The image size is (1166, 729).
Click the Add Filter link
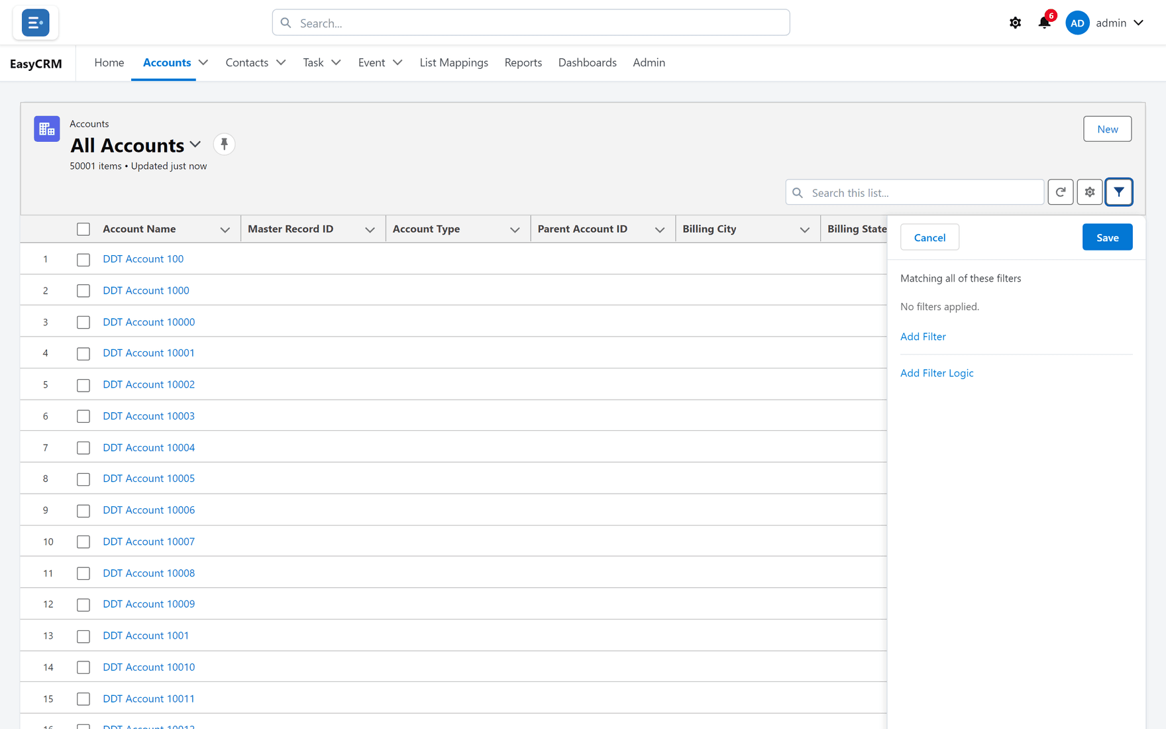[x=923, y=337]
